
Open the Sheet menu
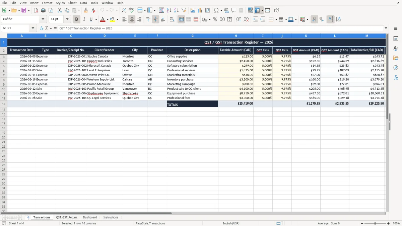[72, 3]
